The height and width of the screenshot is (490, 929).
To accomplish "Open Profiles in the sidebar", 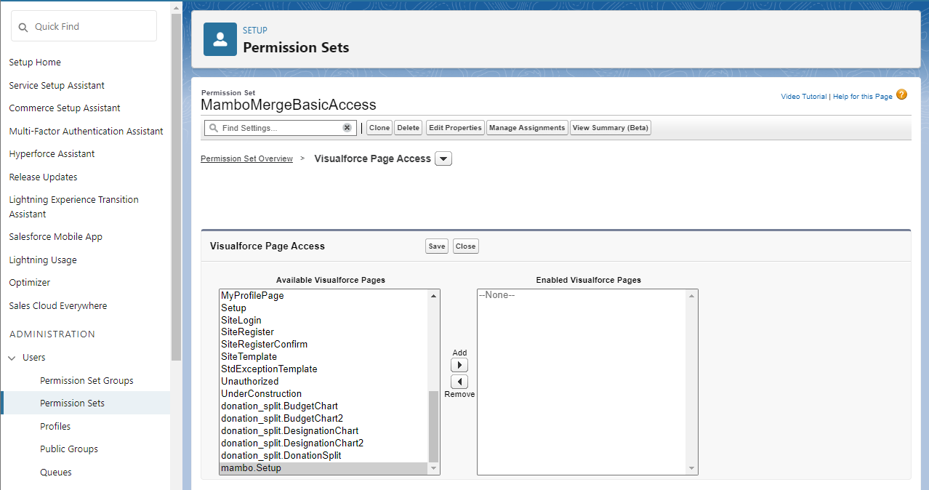I will pos(55,427).
